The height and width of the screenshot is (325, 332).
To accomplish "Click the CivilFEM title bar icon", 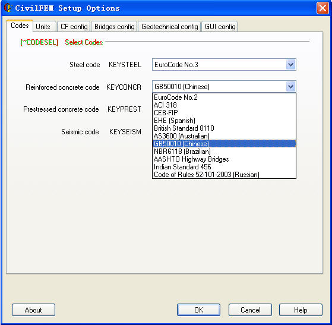I will [x=8, y=8].
